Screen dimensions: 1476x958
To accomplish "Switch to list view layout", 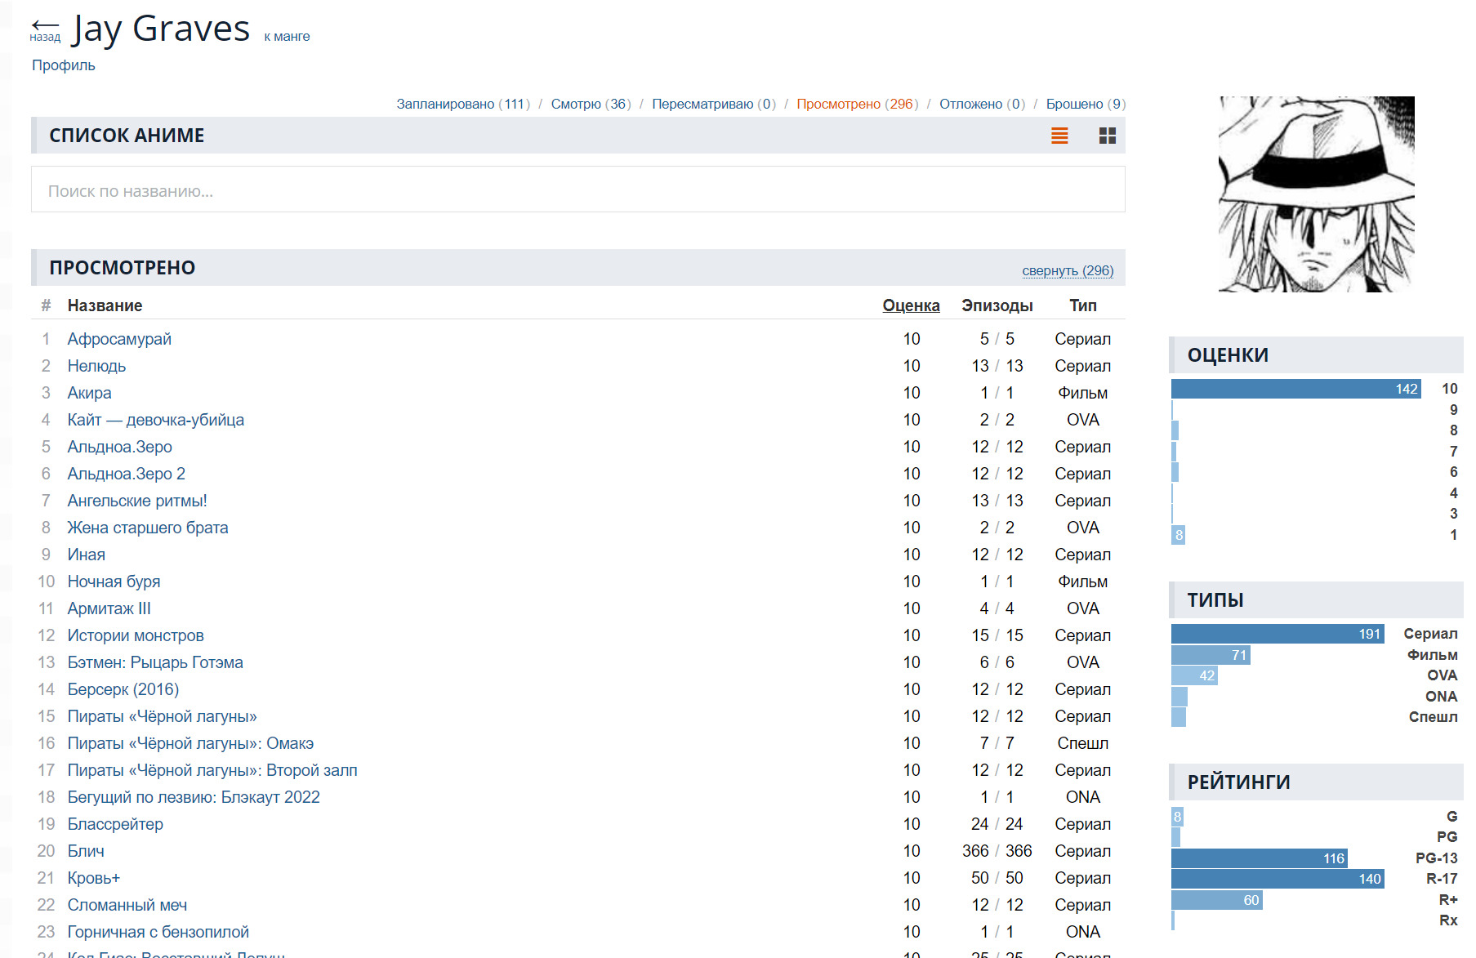I will (x=1059, y=136).
